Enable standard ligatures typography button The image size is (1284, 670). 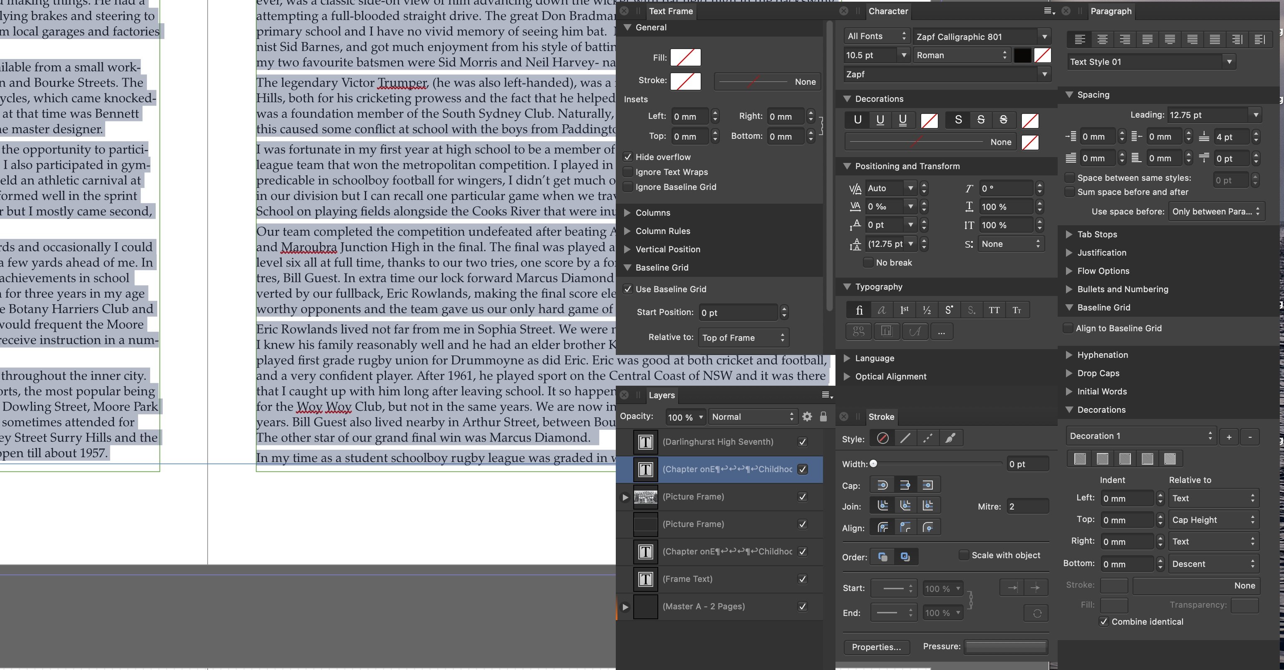(859, 310)
